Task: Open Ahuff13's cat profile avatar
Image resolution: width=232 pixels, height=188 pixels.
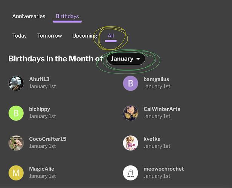Action: point(16,83)
